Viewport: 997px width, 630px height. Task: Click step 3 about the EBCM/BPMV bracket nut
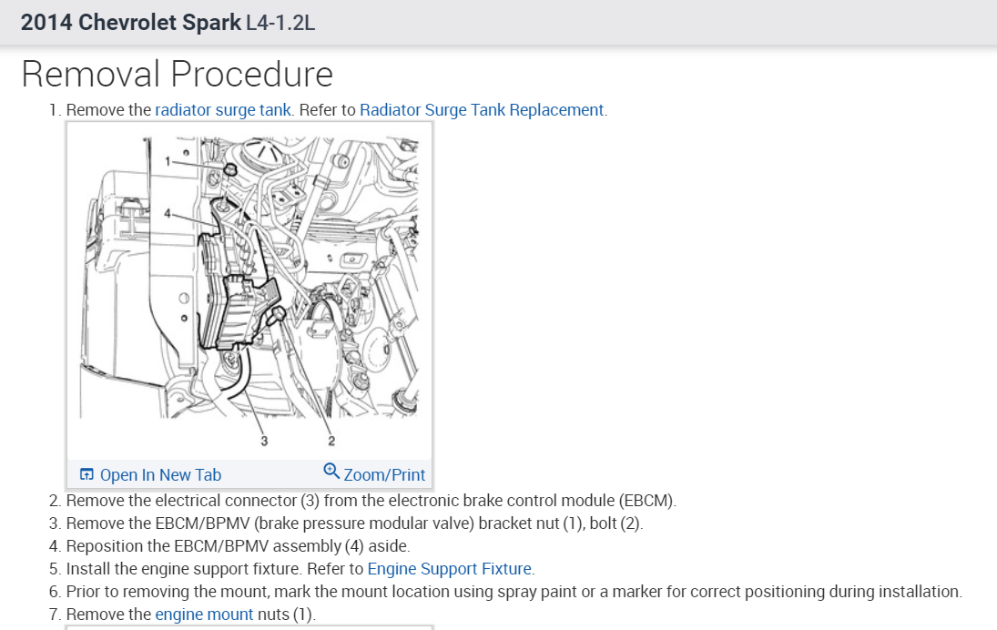coord(354,523)
